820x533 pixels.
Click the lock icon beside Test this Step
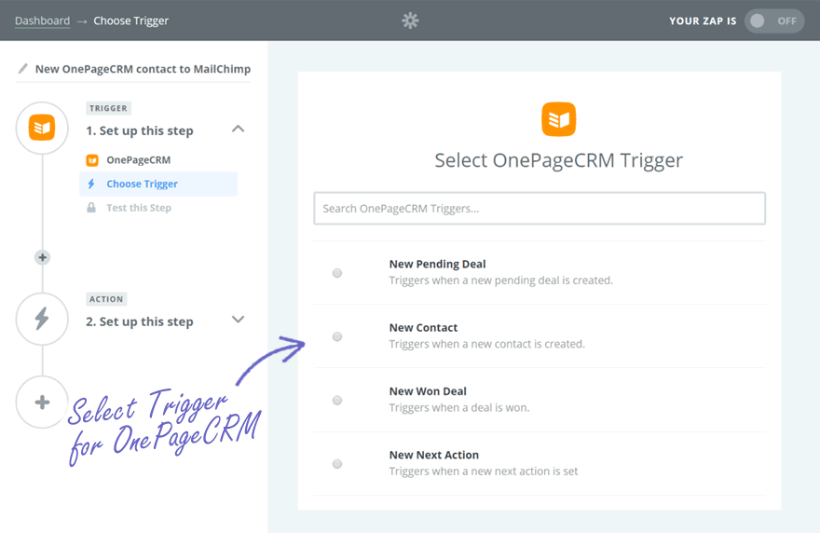[x=91, y=208]
